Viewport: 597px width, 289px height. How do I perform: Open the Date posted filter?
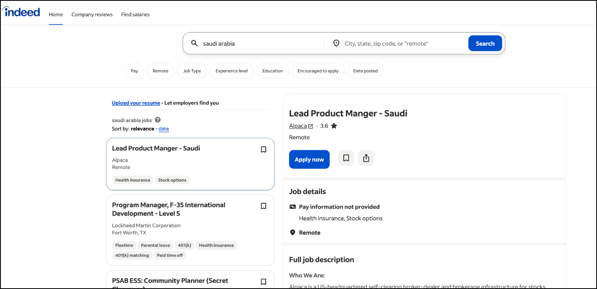click(365, 71)
